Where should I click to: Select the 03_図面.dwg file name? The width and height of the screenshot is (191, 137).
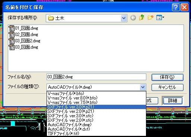tap(26, 47)
